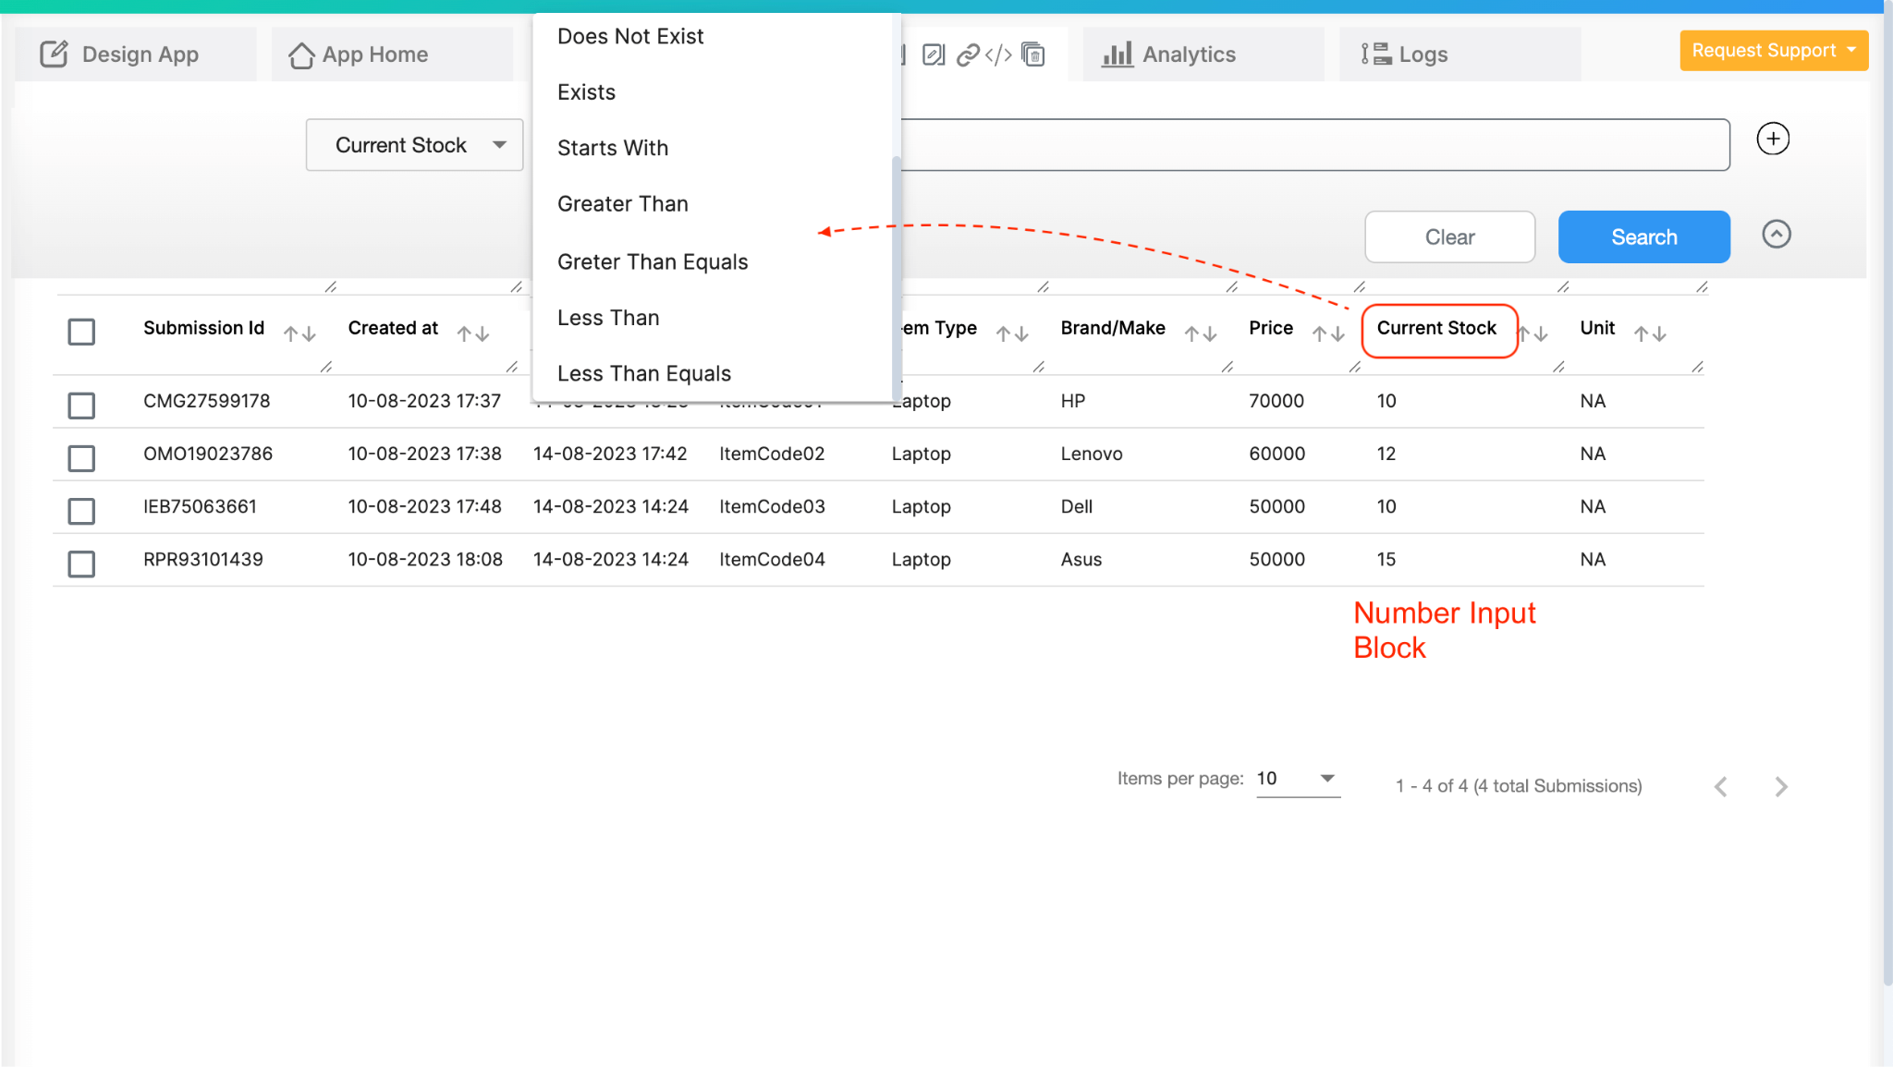Select the checkbox for RPR93101439
This screenshot has height=1067, width=1893.
(81, 564)
